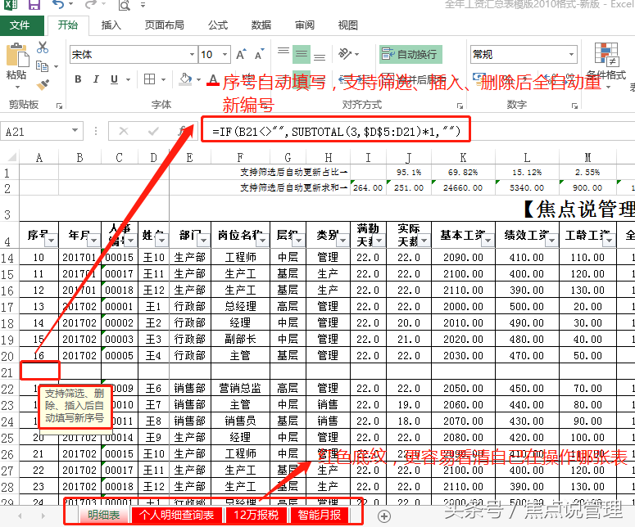635x527 pixels.
Task: Switch to the 视图 ribbon tab
Action: 348,25
